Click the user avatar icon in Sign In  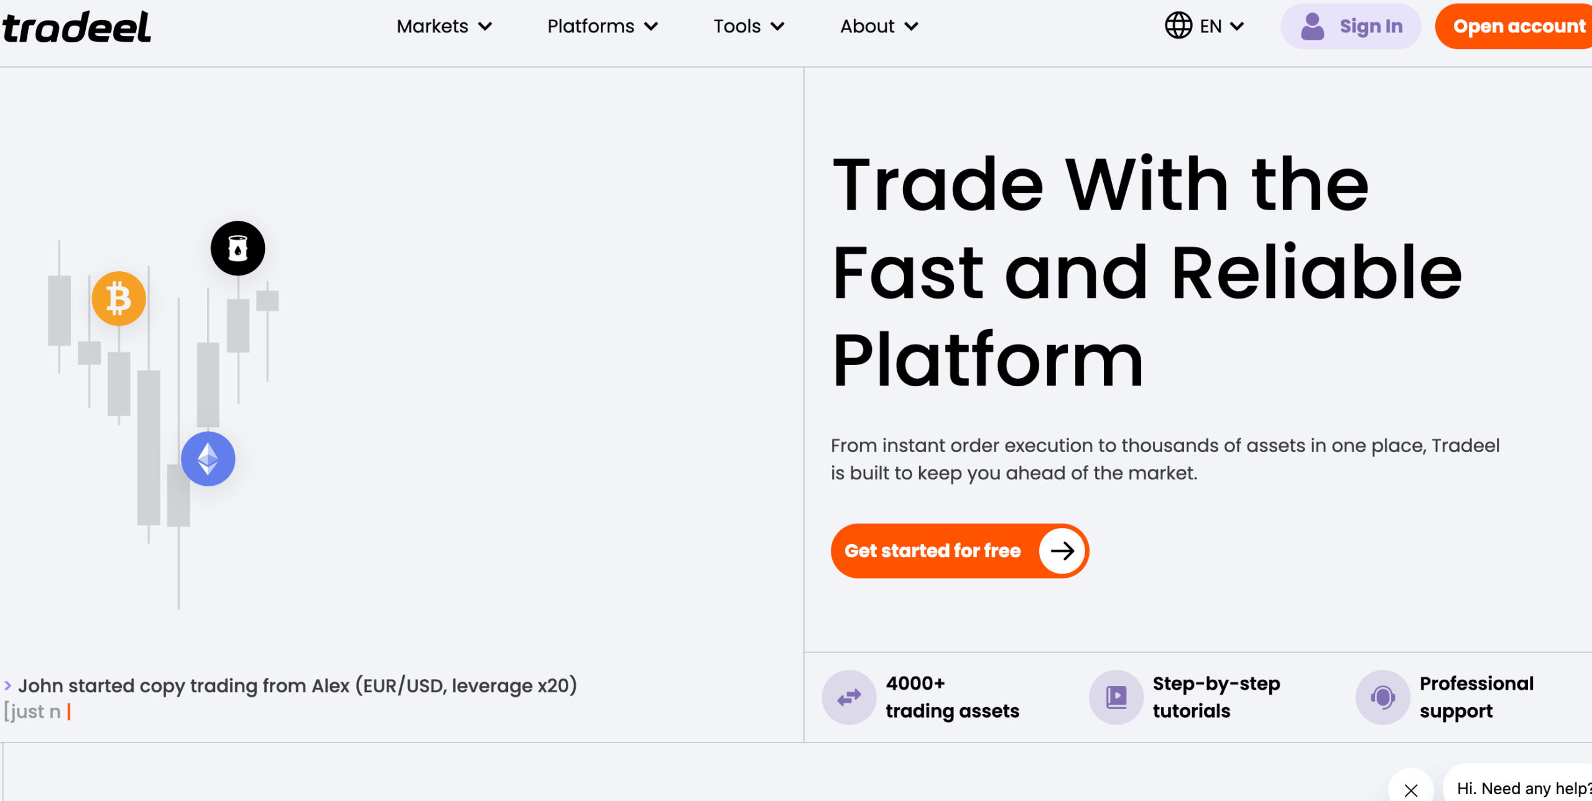click(1312, 26)
